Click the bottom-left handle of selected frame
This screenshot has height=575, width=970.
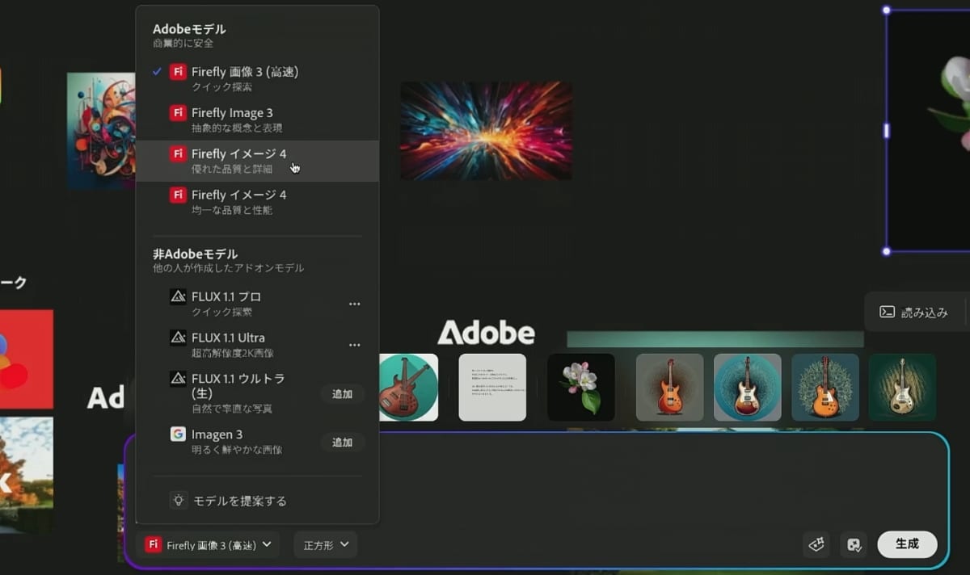(x=887, y=252)
